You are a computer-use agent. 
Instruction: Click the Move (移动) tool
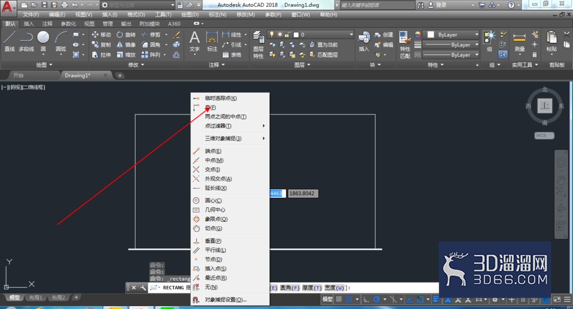[101, 35]
